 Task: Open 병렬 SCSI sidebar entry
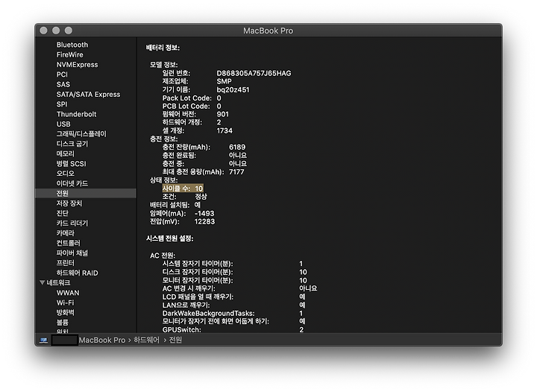coord(71,163)
